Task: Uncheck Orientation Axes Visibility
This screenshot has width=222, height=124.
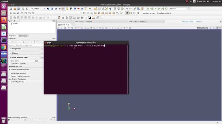Action: 9,70
